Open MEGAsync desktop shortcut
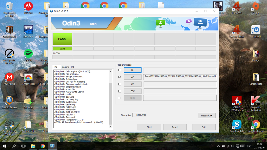The image size is (267, 150). point(9,77)
